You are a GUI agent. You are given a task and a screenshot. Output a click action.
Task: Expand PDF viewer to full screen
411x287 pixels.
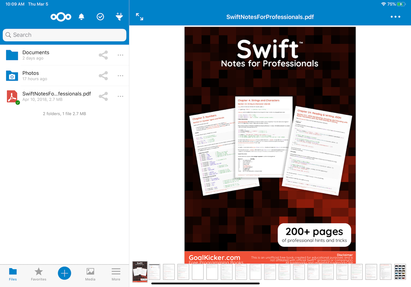click(139, 17)
